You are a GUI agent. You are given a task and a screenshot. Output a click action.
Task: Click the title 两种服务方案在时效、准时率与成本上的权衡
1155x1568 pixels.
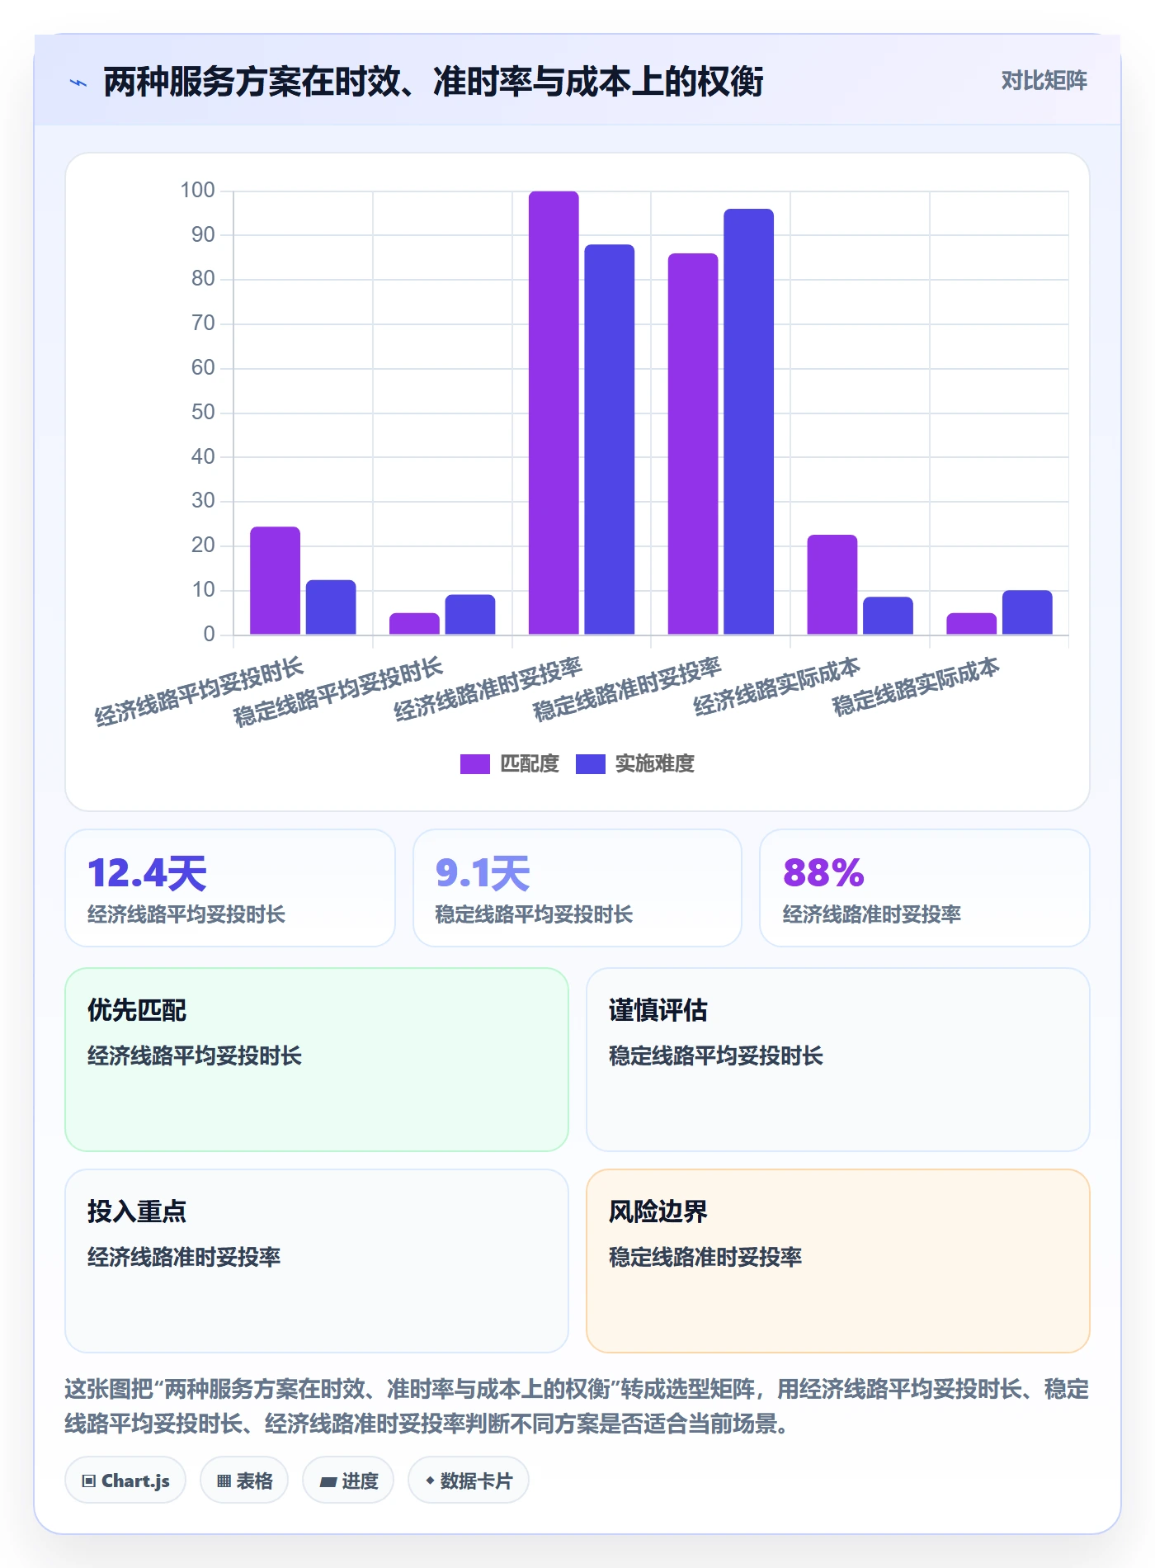pyautogui.click(x=433, y=82)
